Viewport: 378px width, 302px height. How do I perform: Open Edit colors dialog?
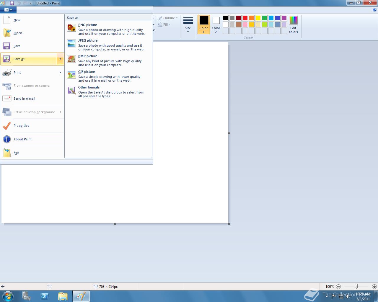tap(293, 24)
